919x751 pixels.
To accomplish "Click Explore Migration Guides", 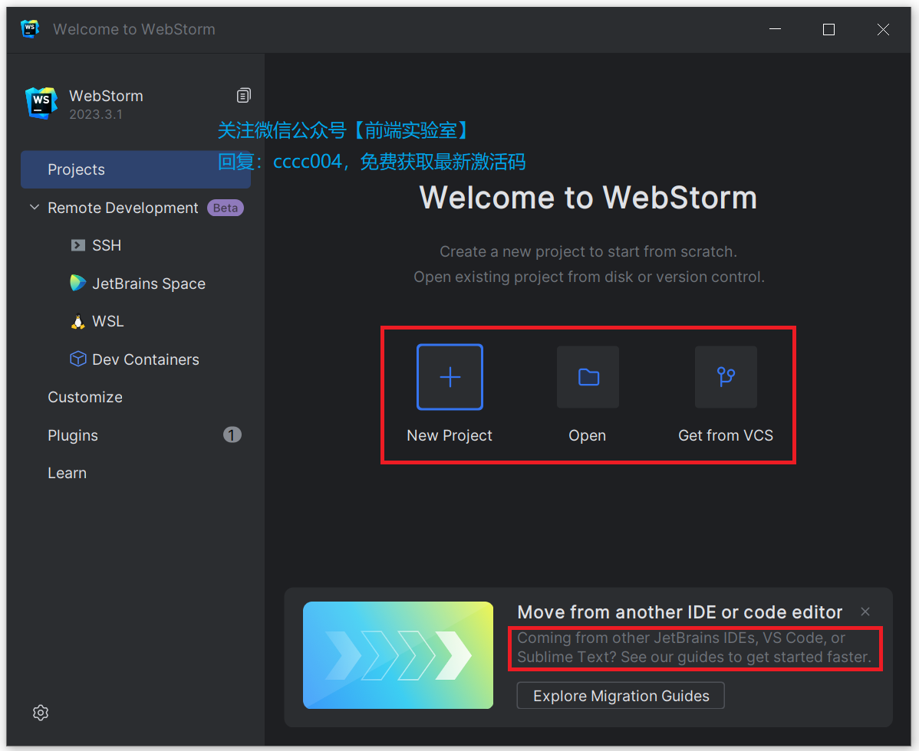I will [620, 695].
